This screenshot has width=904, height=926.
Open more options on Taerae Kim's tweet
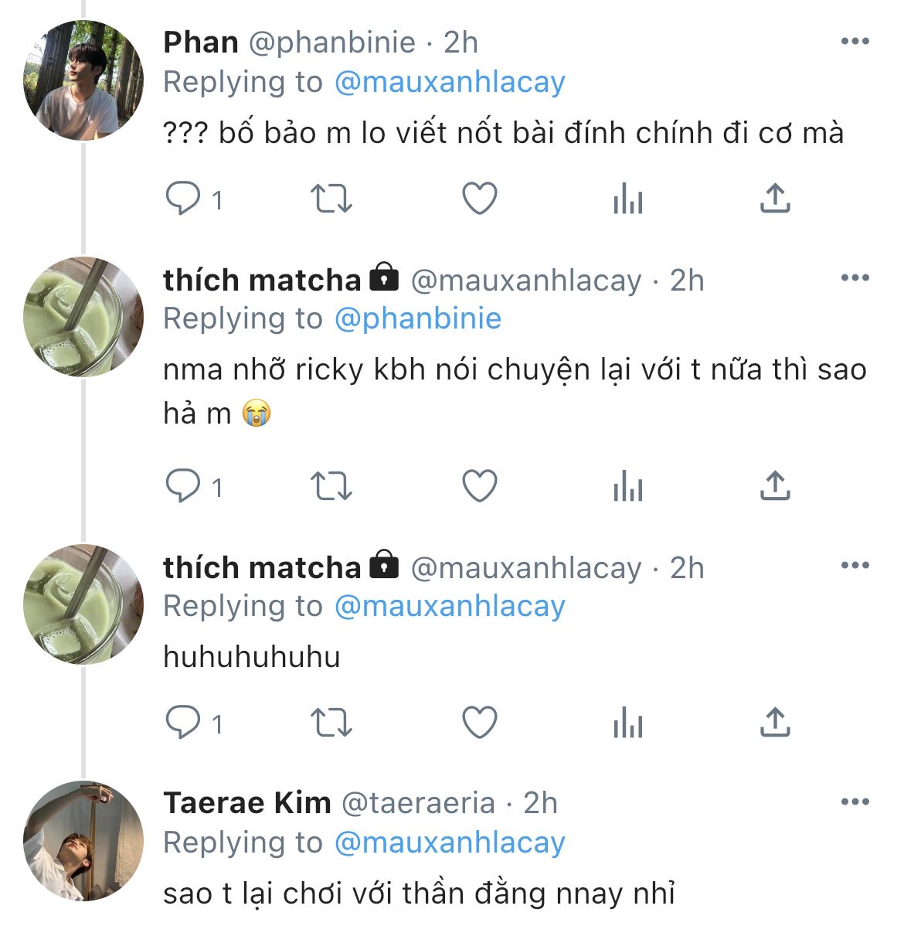coord(855,802)
